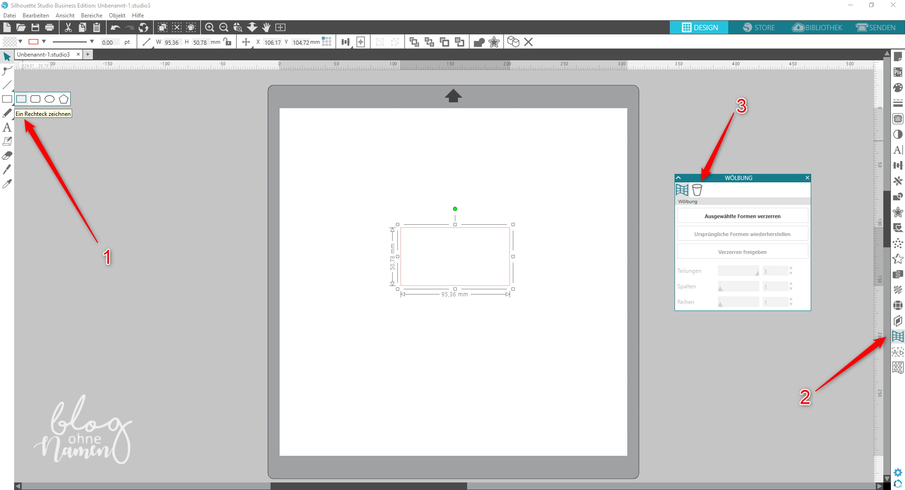
Task: Select the Eraser tool
Action: pos(7,155)
